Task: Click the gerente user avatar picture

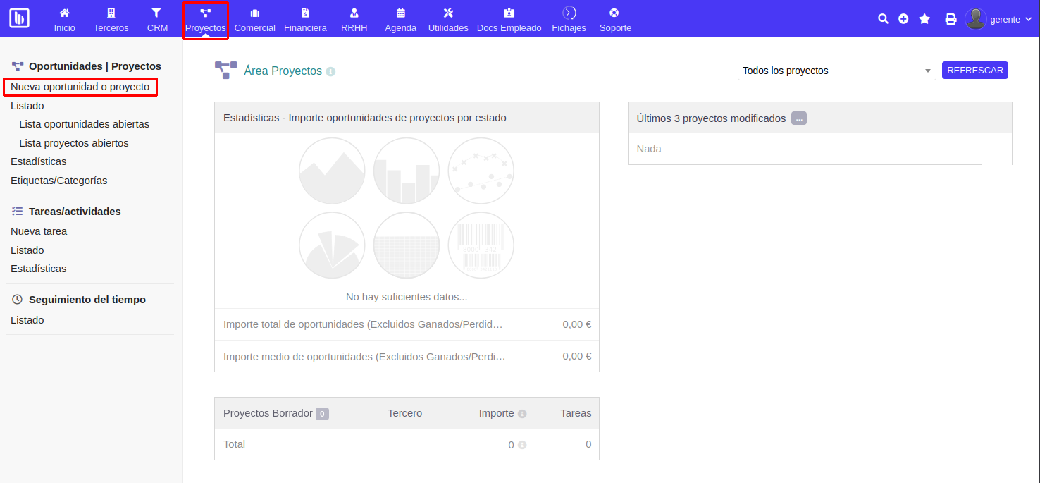Action: tap(976, 19)
